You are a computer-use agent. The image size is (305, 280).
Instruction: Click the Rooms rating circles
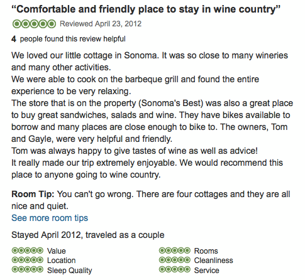[175, 250]
